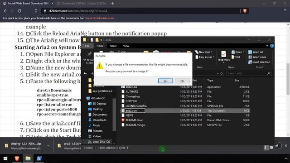Open Downloads in navigation pane
The width and height of the screenshot is (290, 163).
[97, 120]
